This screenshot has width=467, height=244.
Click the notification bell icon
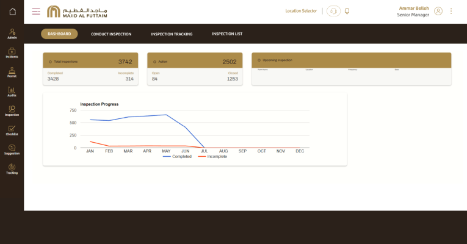tap(347, 11)
